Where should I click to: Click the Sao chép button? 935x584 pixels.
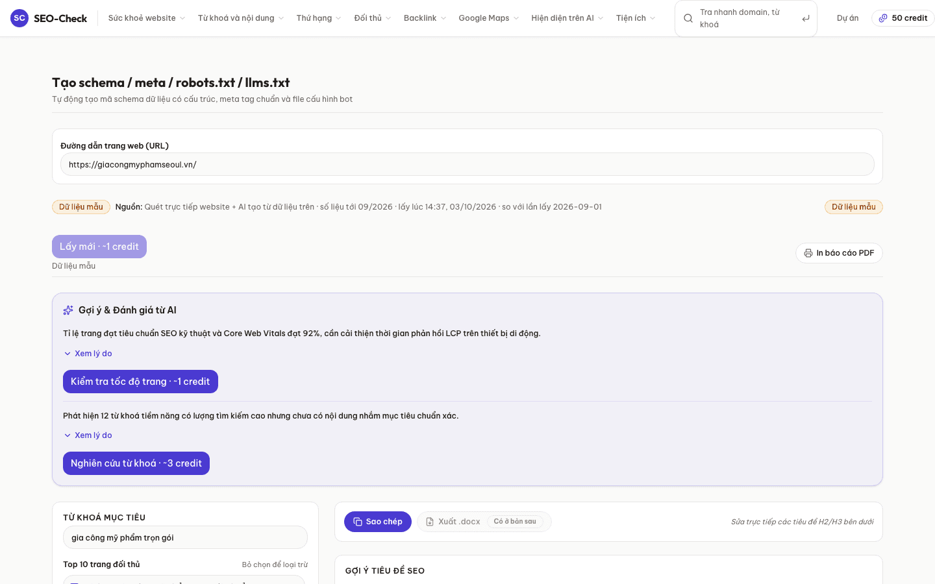tap(378, 522)
